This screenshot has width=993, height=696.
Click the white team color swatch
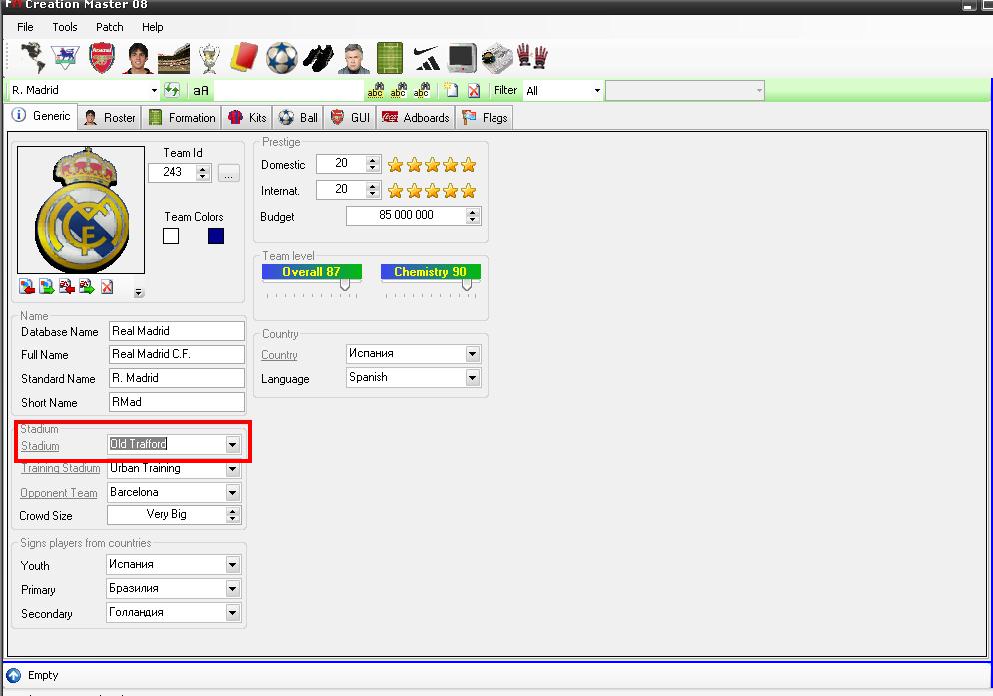click(171, 236)
